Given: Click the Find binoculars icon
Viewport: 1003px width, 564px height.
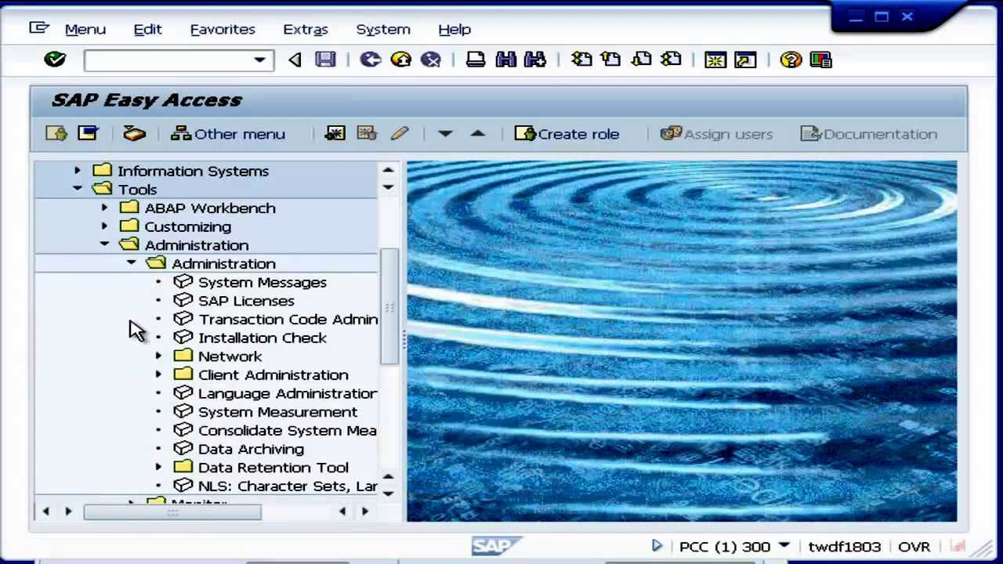Looking at the screenshot, I should pyautogui.click(x=505, y=60).
